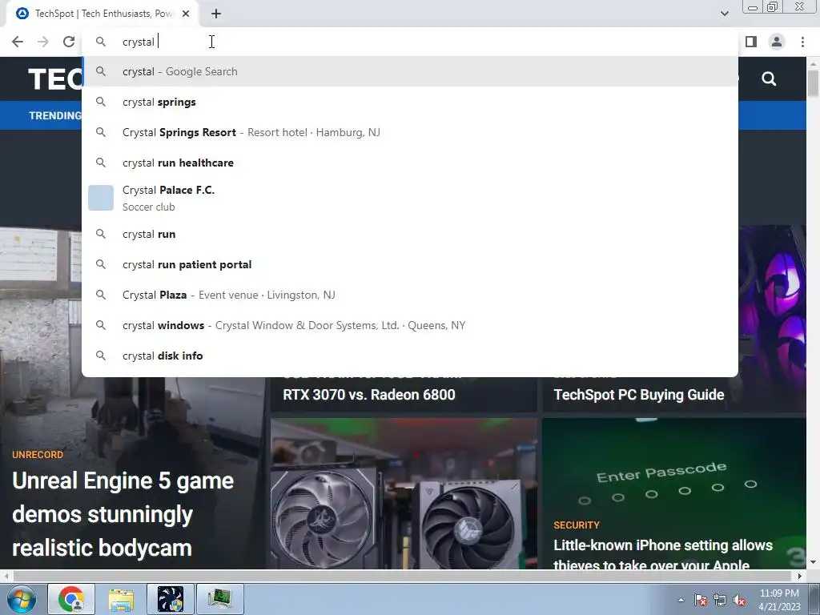This screenshot has width=820, height=615.
Task: Click the TRENDING label in blue bar
Action: (x=55, y=115)
